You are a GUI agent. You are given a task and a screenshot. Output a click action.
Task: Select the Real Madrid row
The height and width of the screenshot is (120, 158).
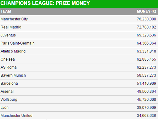coord(79,27)
